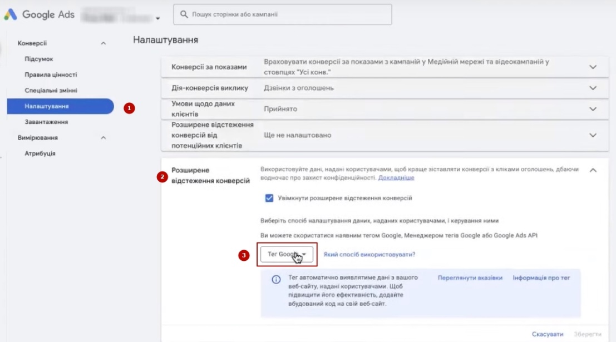The width and height of the screenshot is (616, 342).
Task: Collapse Розширене відстеження конверсій section
Action: point(593,170)
